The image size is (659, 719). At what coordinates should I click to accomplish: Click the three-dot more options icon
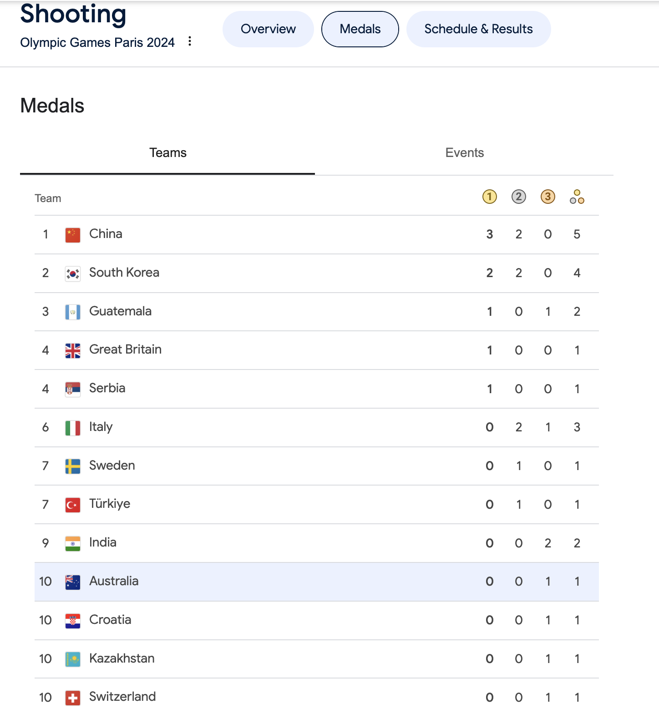click(x=190, y=41)
